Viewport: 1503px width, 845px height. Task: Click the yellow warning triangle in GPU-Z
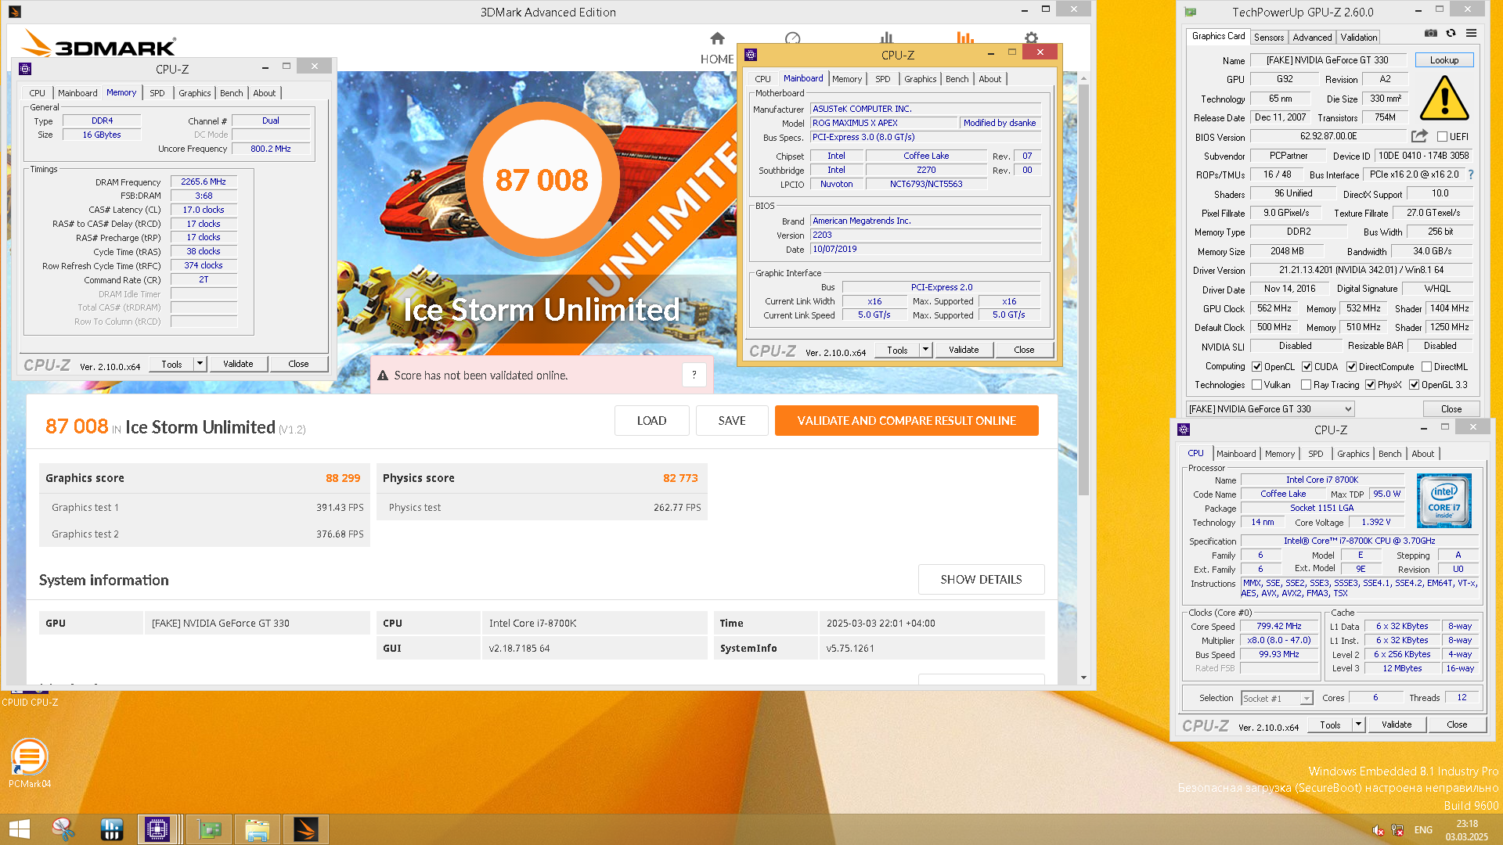coord(1444,98)
